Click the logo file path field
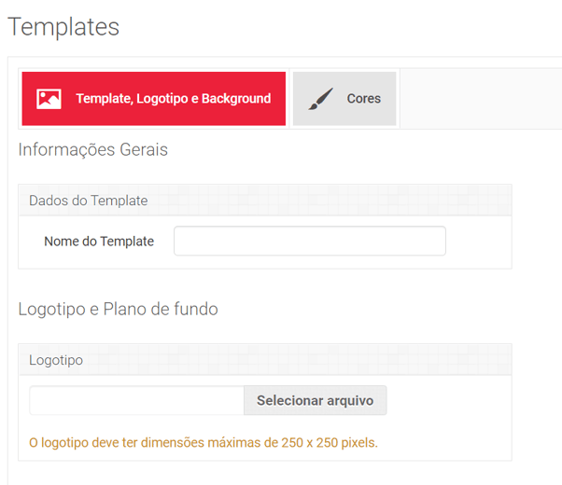The height and width of the screenshot is (485, 562). (136, 401)
